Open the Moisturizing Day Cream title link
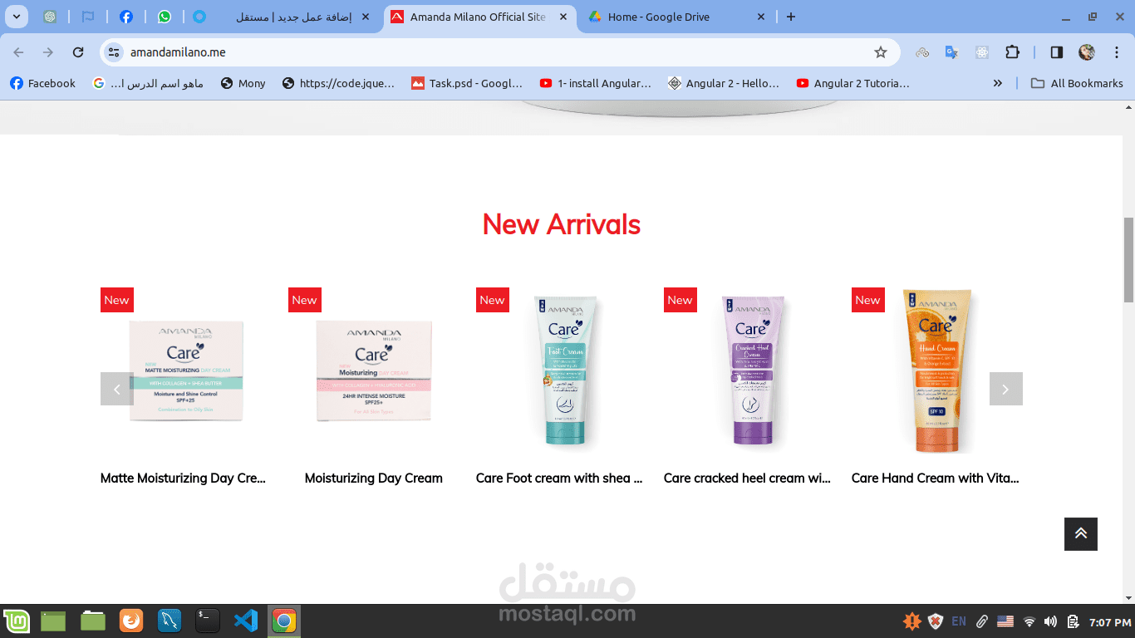The image size is (1135, 638). 374,478
